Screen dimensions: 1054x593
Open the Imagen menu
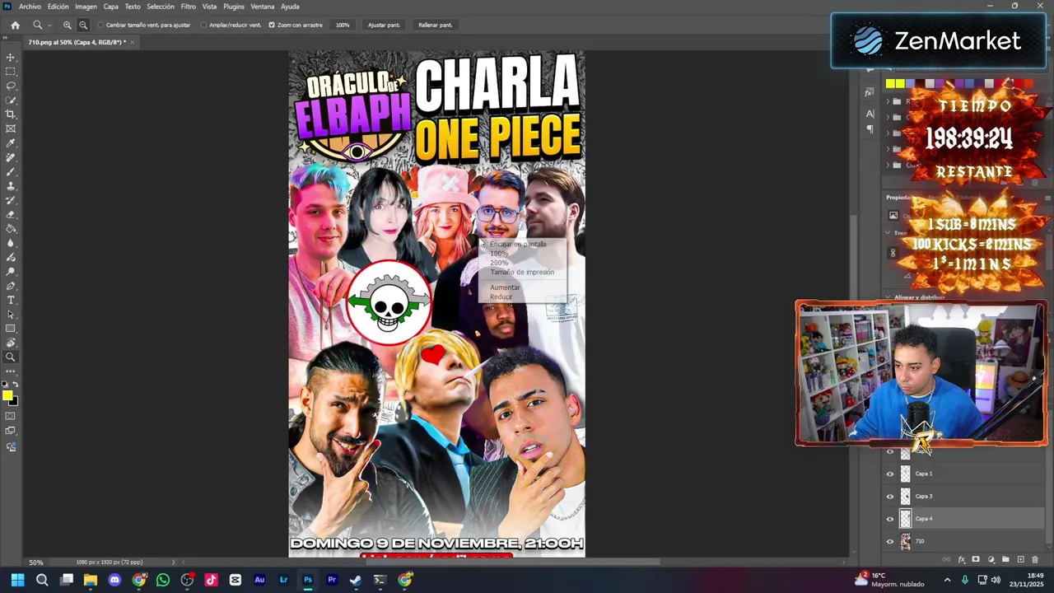pos(86,7)
